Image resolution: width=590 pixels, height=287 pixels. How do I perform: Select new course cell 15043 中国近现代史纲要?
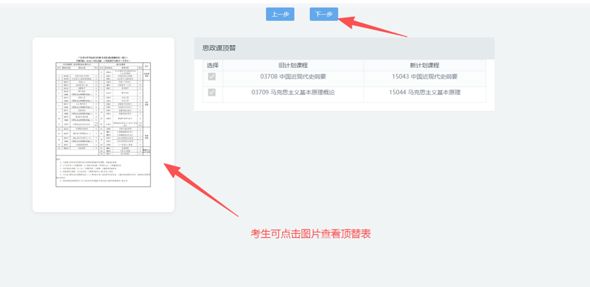[425, 77]
